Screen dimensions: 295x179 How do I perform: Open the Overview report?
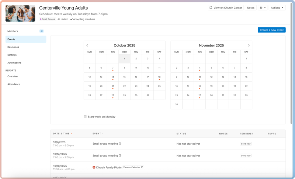pyautogui.click(x=26, y=77)
